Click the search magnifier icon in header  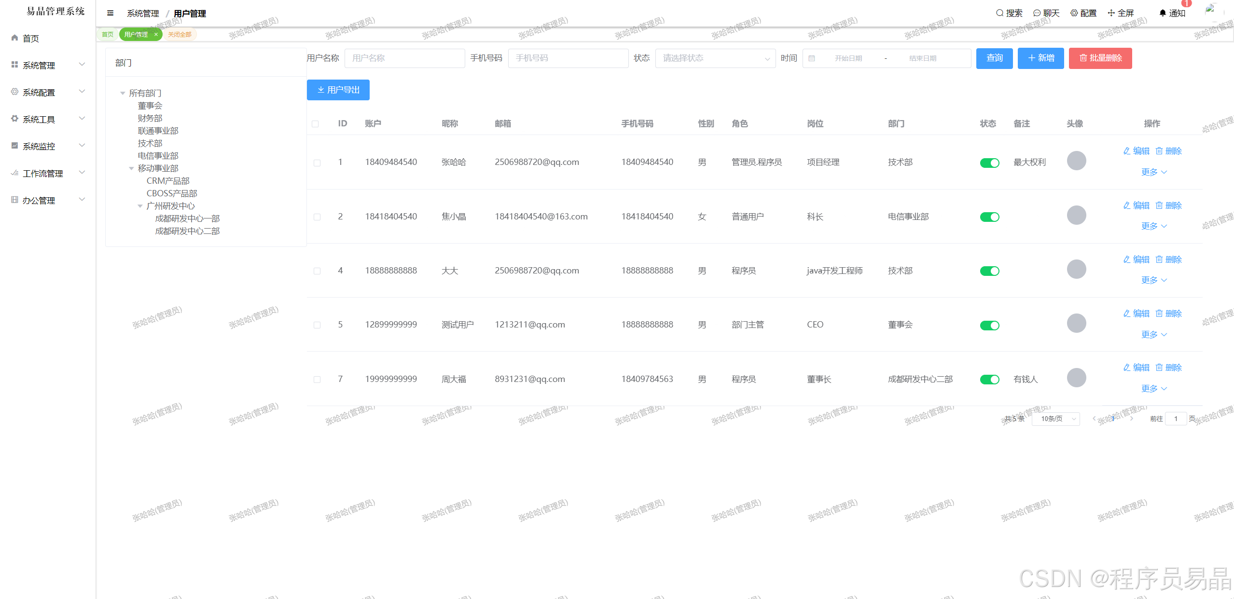coord(999,13)
